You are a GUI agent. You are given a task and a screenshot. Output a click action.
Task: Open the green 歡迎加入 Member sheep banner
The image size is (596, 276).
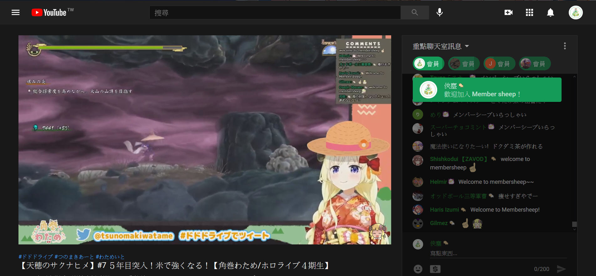tap(487, 90)
